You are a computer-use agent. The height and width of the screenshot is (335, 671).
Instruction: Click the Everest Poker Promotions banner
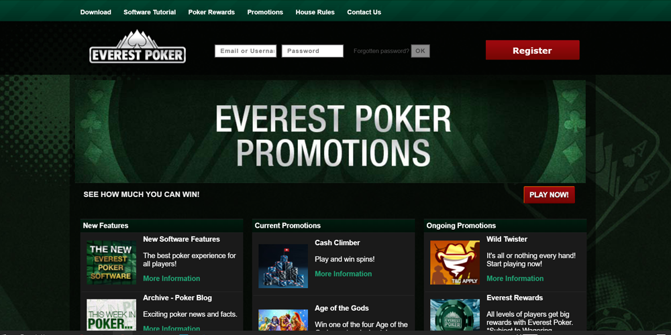(x=330, y=131)
